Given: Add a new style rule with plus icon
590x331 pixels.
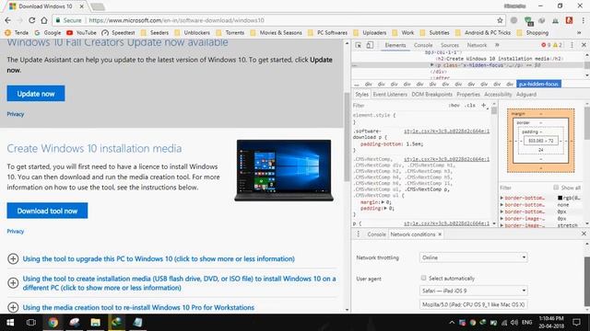Looking at the screenshot, I should coord(483,106).
